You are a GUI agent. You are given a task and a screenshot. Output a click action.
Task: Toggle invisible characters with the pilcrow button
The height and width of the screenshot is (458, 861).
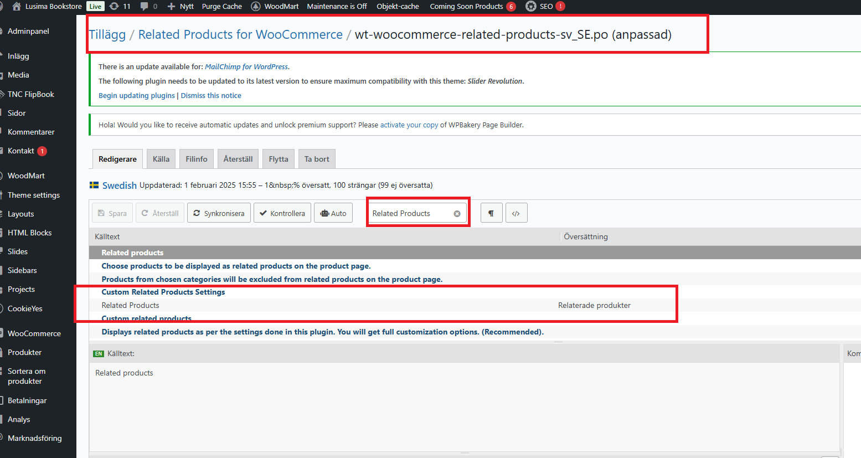[491, 213]
